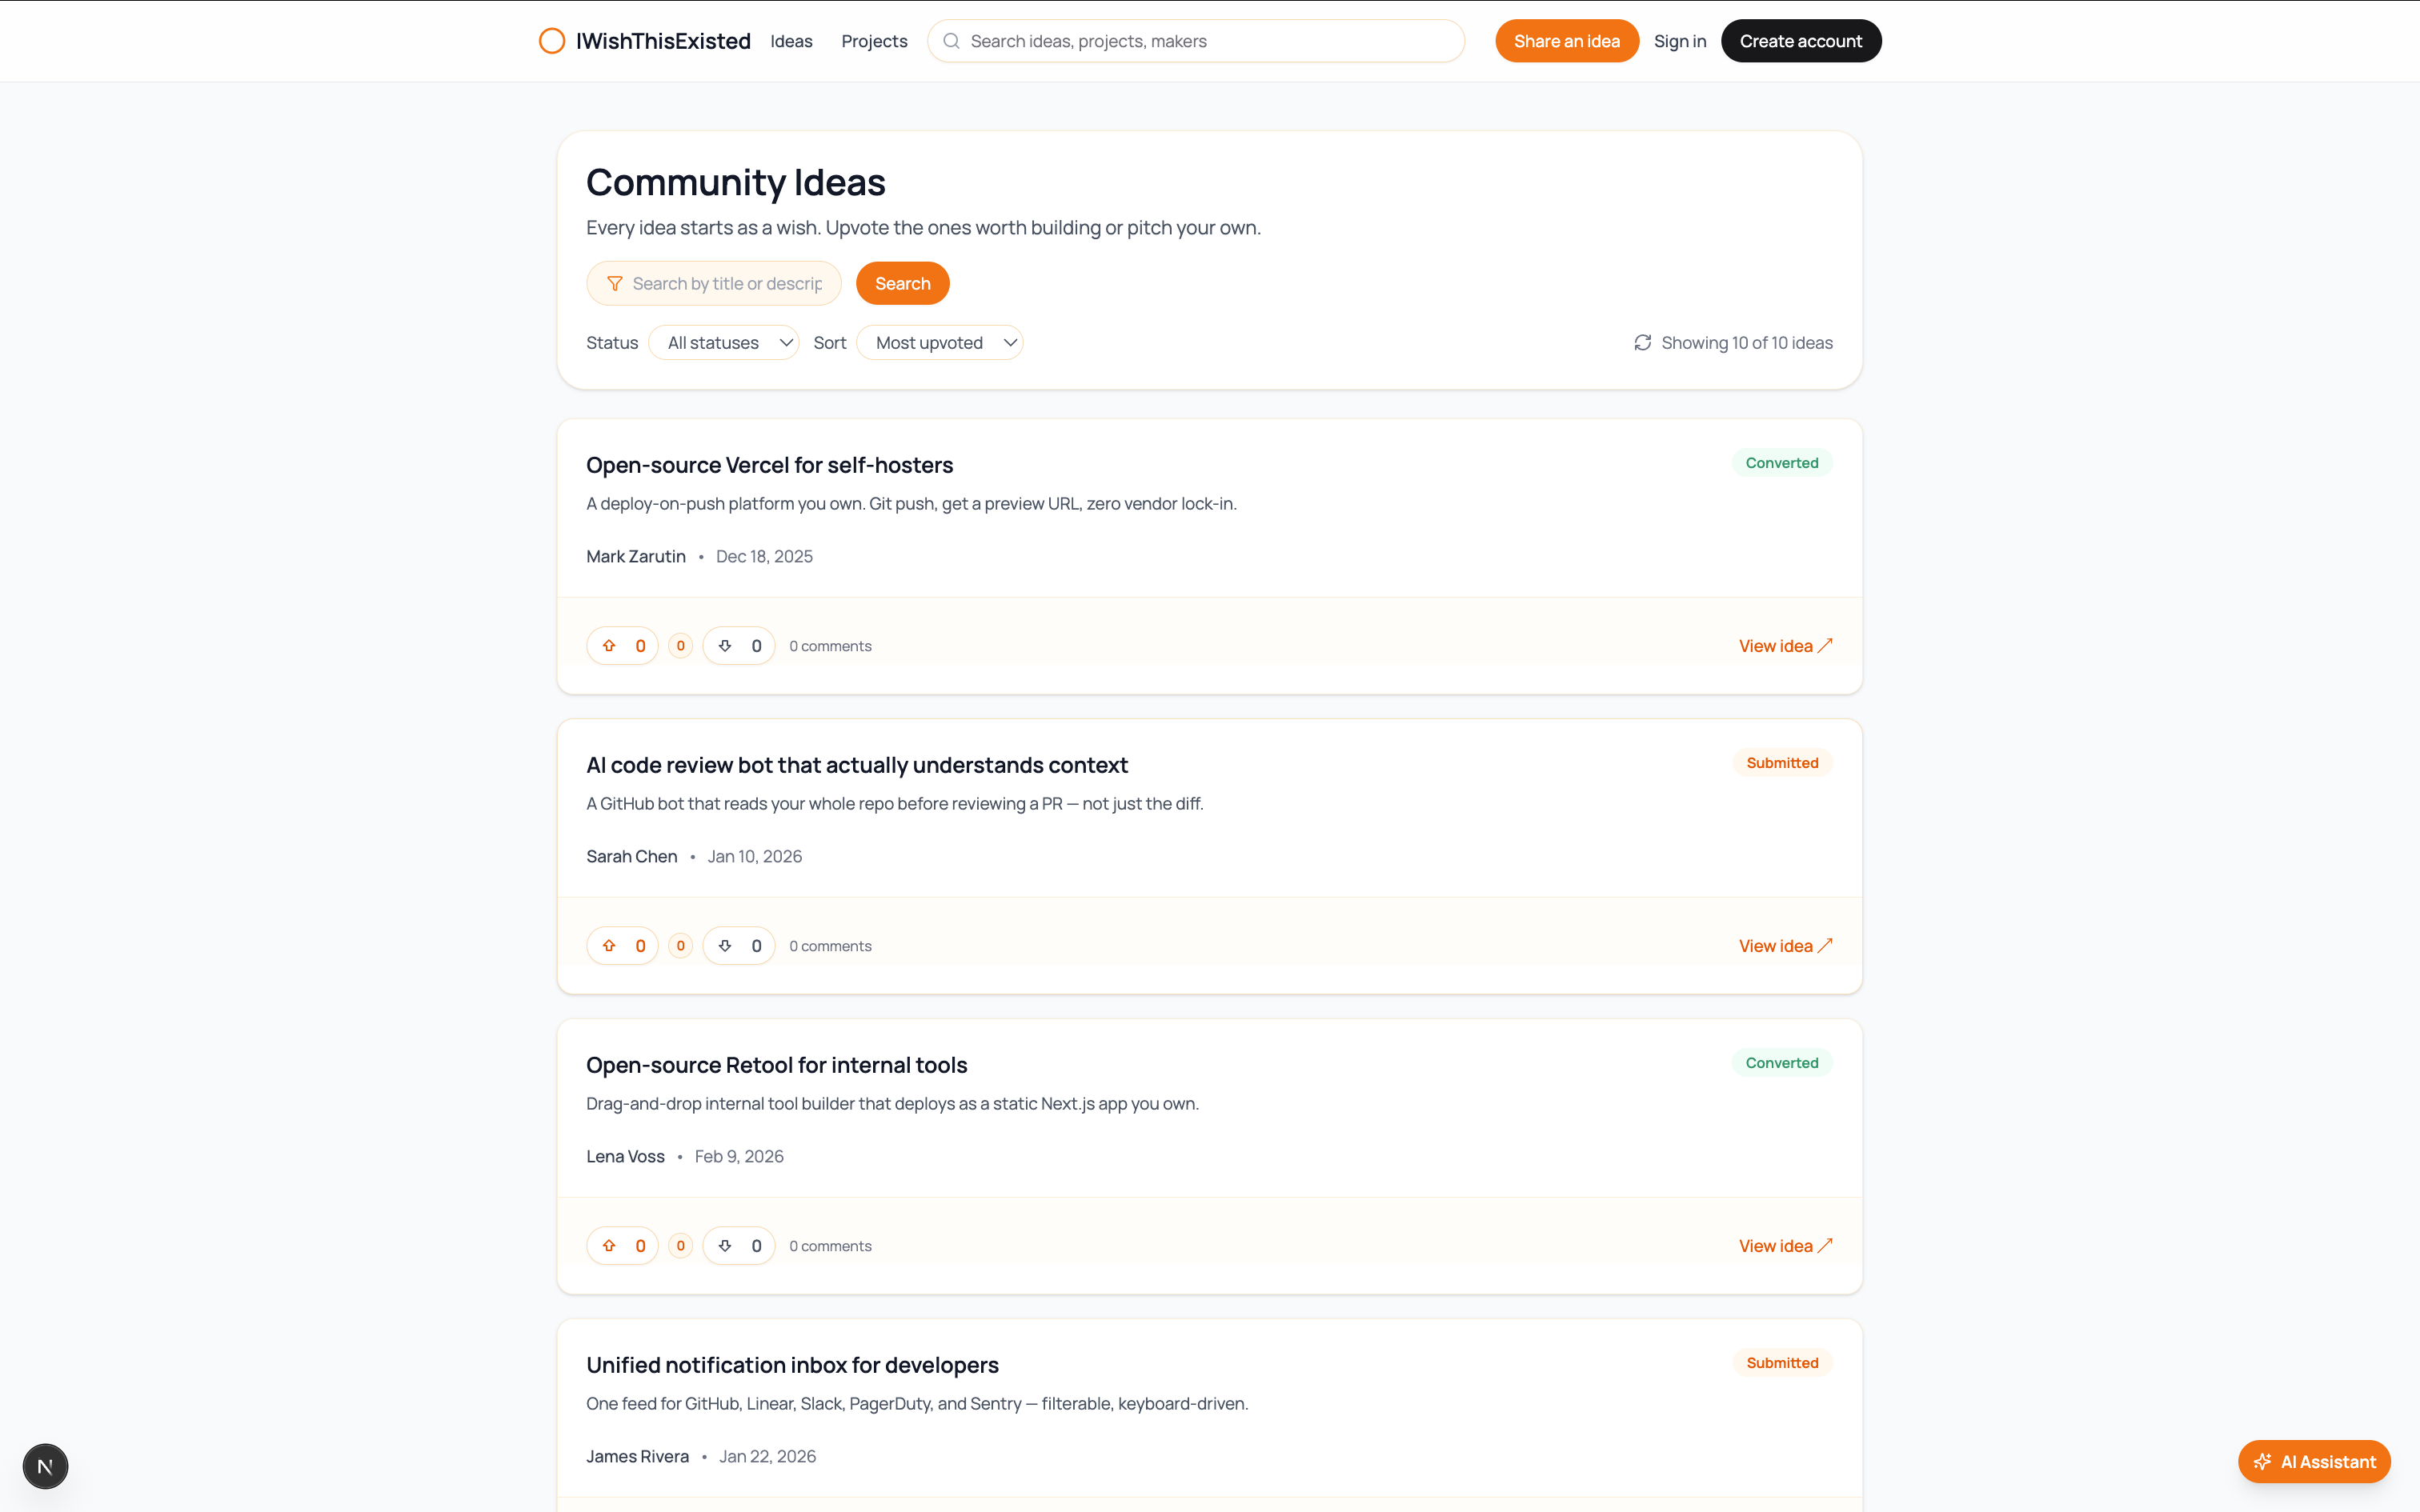Click the orange Search button
The width and height of the screenshot is (2420, 1512).
tap(902, 283)
